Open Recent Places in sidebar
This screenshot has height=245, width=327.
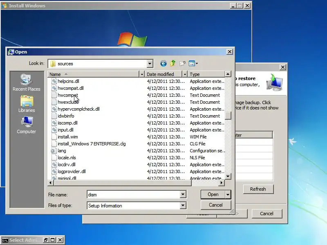[x=26, y=82]
